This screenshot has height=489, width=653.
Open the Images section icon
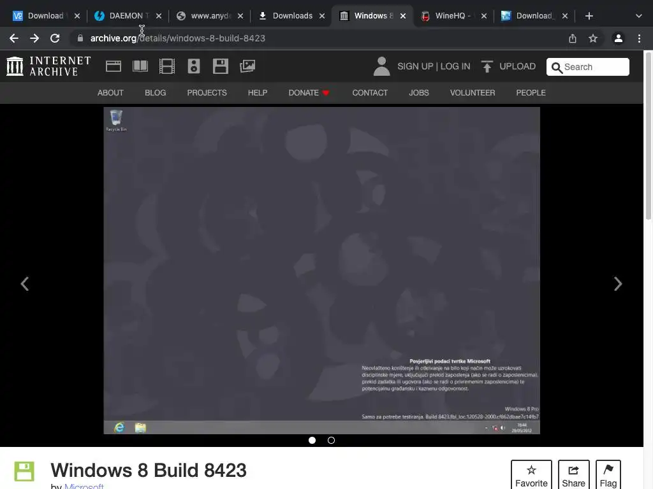tap(247, 66)
